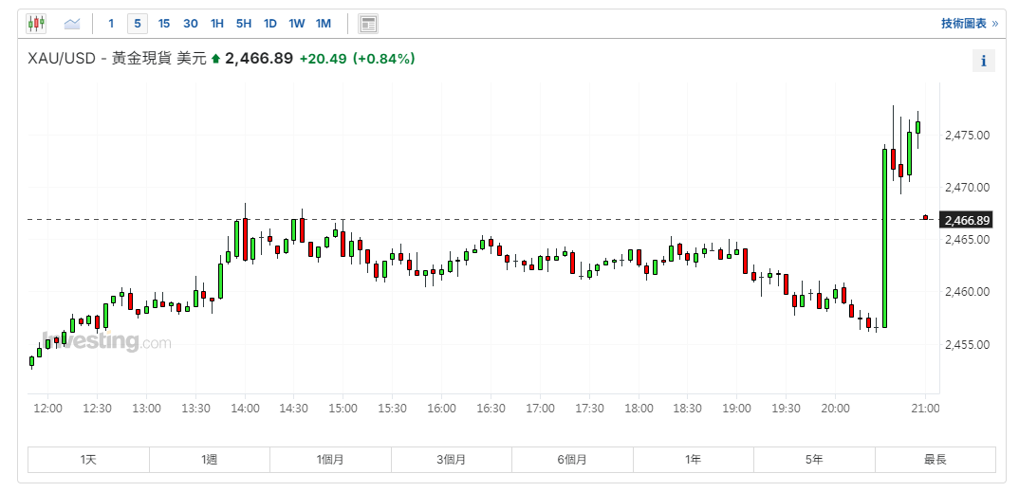This screenshot has height=492, width=1019.
Task: Select the 5 minute interval
Action: click(138, 24)
